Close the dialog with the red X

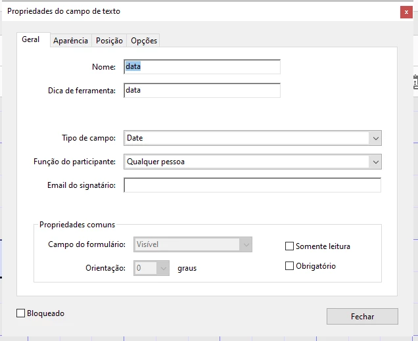coord(406,12)
